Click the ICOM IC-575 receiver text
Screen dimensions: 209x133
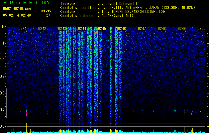[x=133, y=12]
